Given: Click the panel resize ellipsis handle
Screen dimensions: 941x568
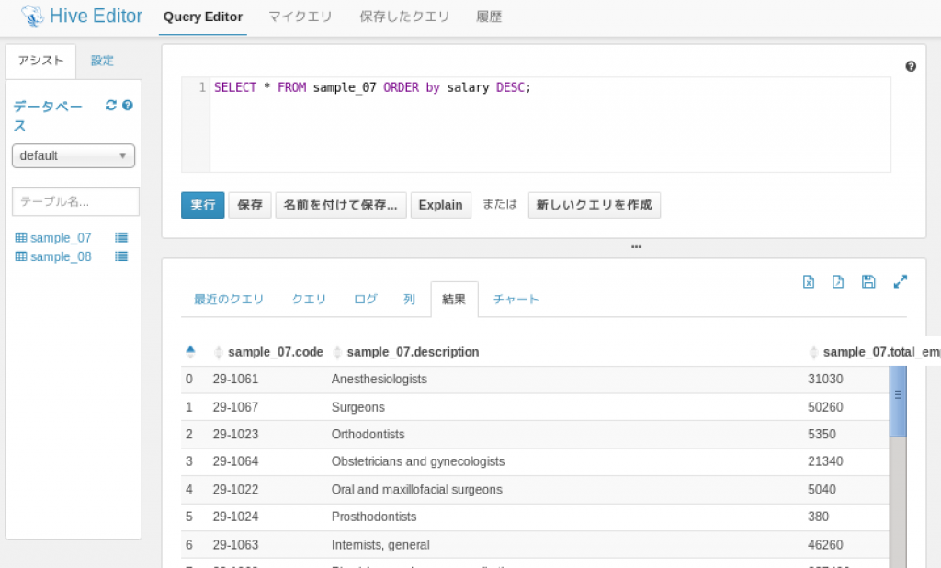Looking at the screenshot, I should click(636, 246).
